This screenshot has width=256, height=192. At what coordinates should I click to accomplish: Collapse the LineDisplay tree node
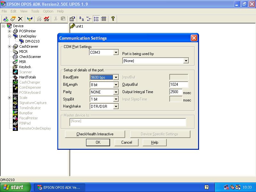(9, 36)
